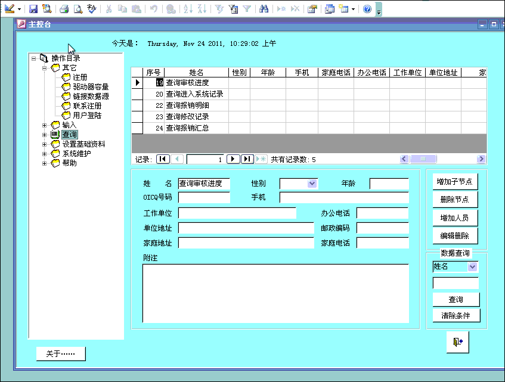Print using the printer icon
Viewport: 505px width, 382px height.
point(64,9)
